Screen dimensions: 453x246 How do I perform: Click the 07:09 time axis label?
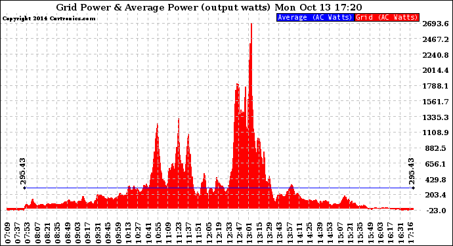coord(8,232)
